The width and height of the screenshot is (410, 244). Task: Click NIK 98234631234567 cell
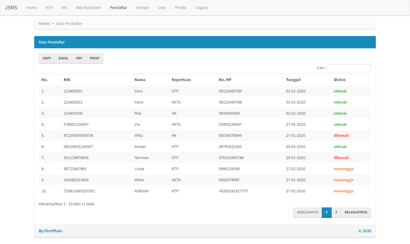pos(78,146)
